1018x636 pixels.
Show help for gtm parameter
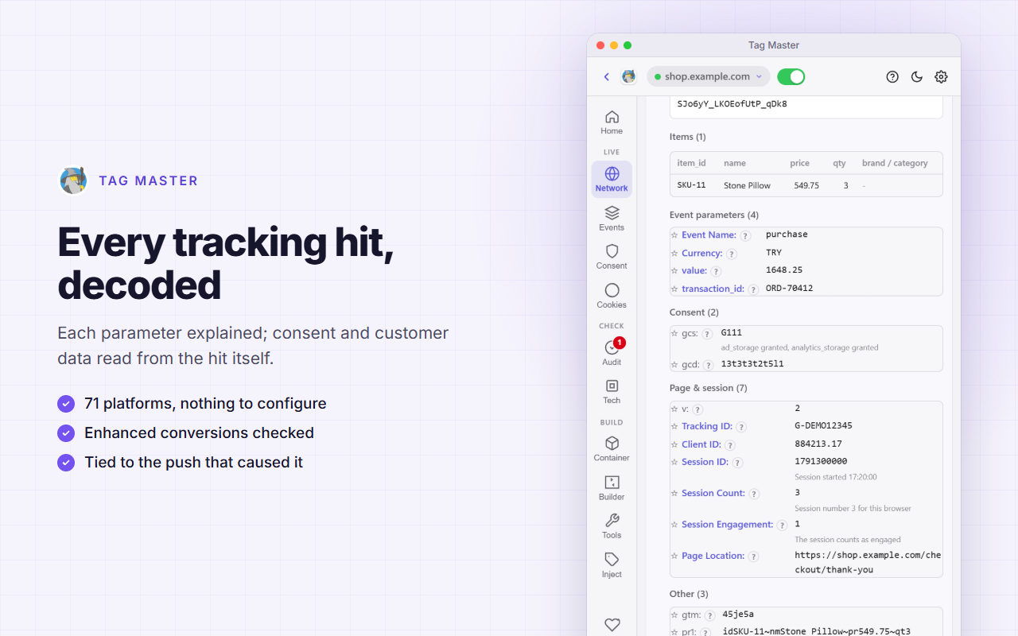click(710, 615)
